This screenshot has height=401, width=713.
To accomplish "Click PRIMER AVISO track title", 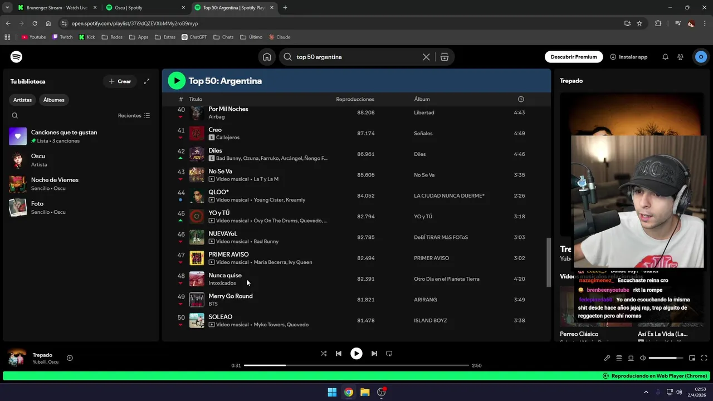I will 228,255.
